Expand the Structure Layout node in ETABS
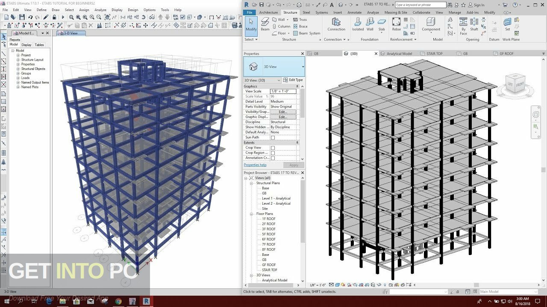The width and height of the screenshot is (547, 307). tap(18, 60)
